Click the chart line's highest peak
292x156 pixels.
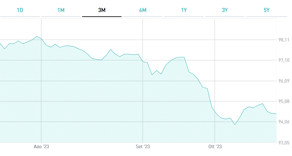point(37,36)
